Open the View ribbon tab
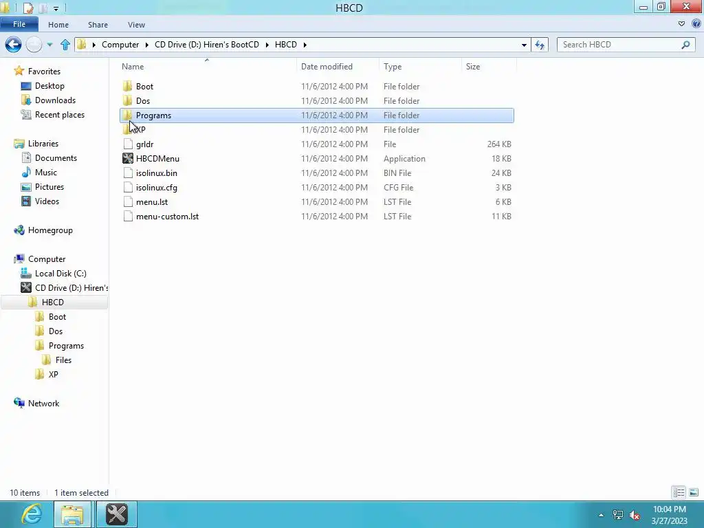The width and height of the screenshot is (704, 528). point(136,25)
